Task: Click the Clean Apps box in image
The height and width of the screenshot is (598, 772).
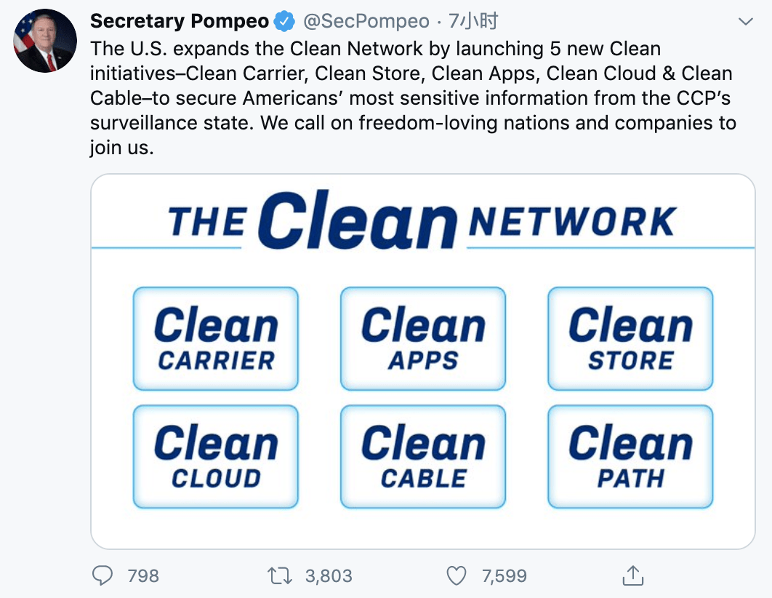Action: (423, 339)
